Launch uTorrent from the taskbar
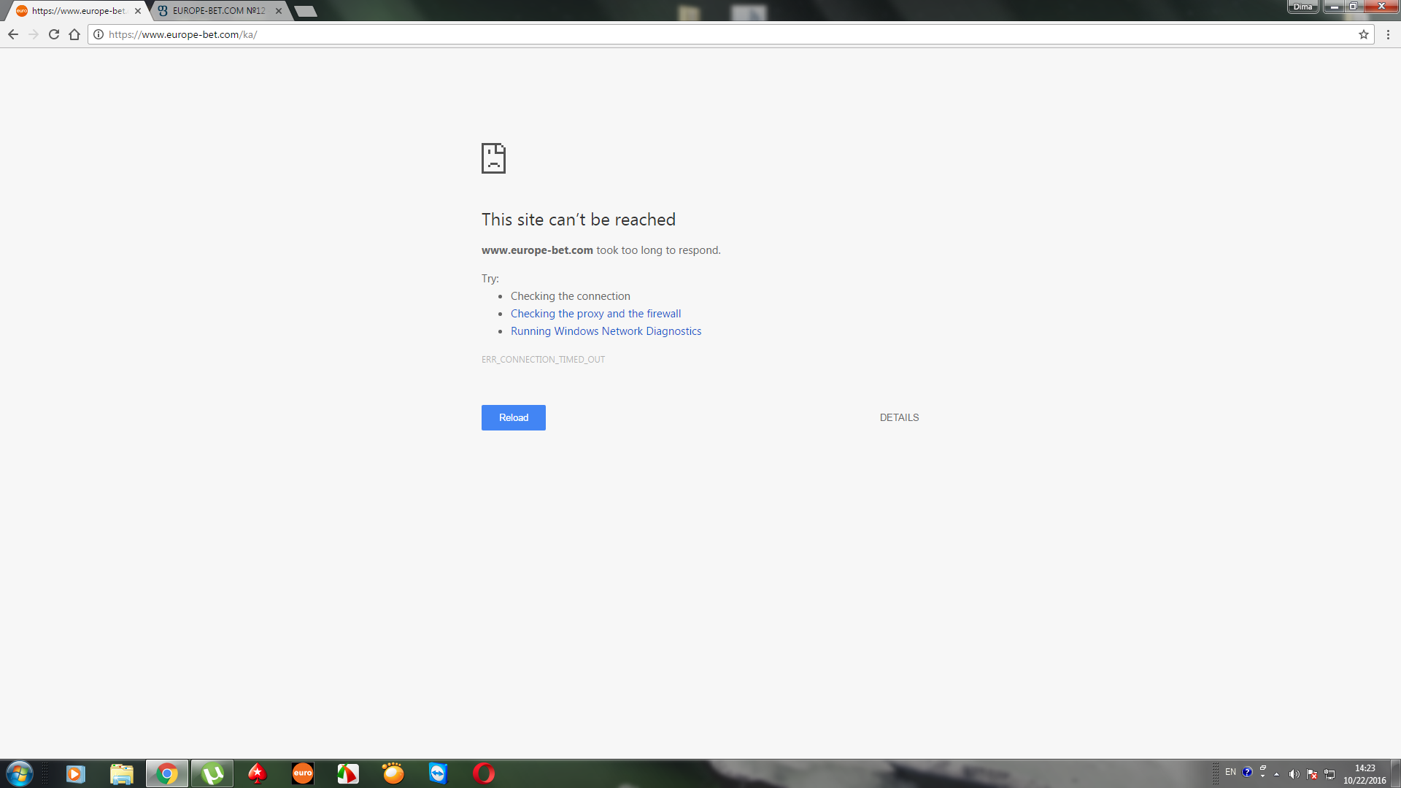The width and height of the screenshot is (1401, 788). point(212,773)
